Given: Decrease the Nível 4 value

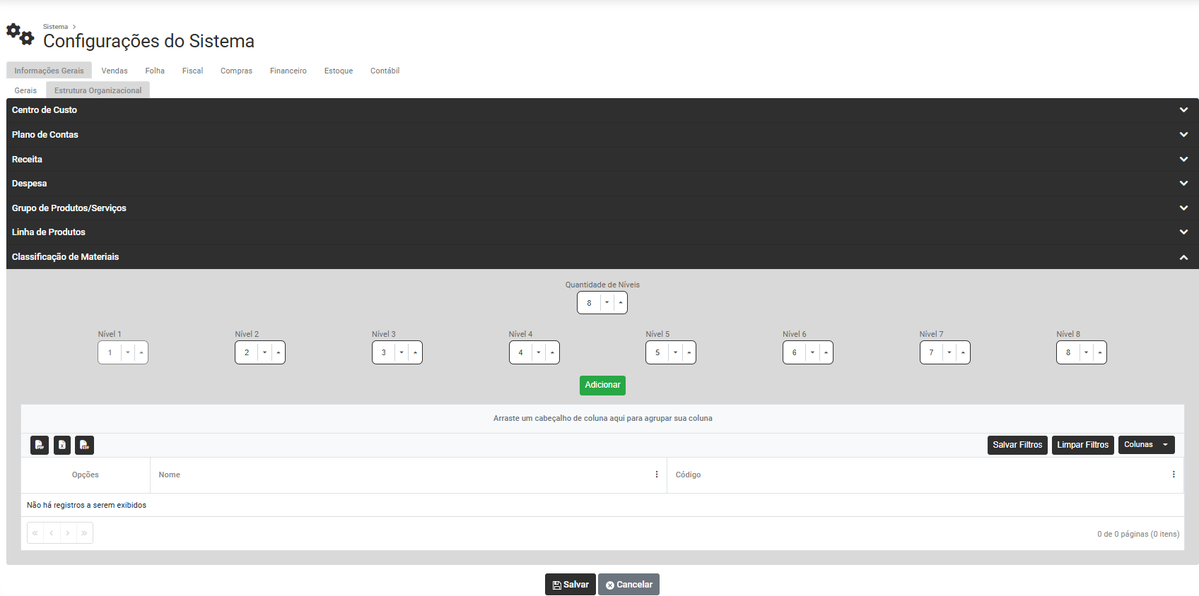Looking at the screenshot, I should pos(539,352).
